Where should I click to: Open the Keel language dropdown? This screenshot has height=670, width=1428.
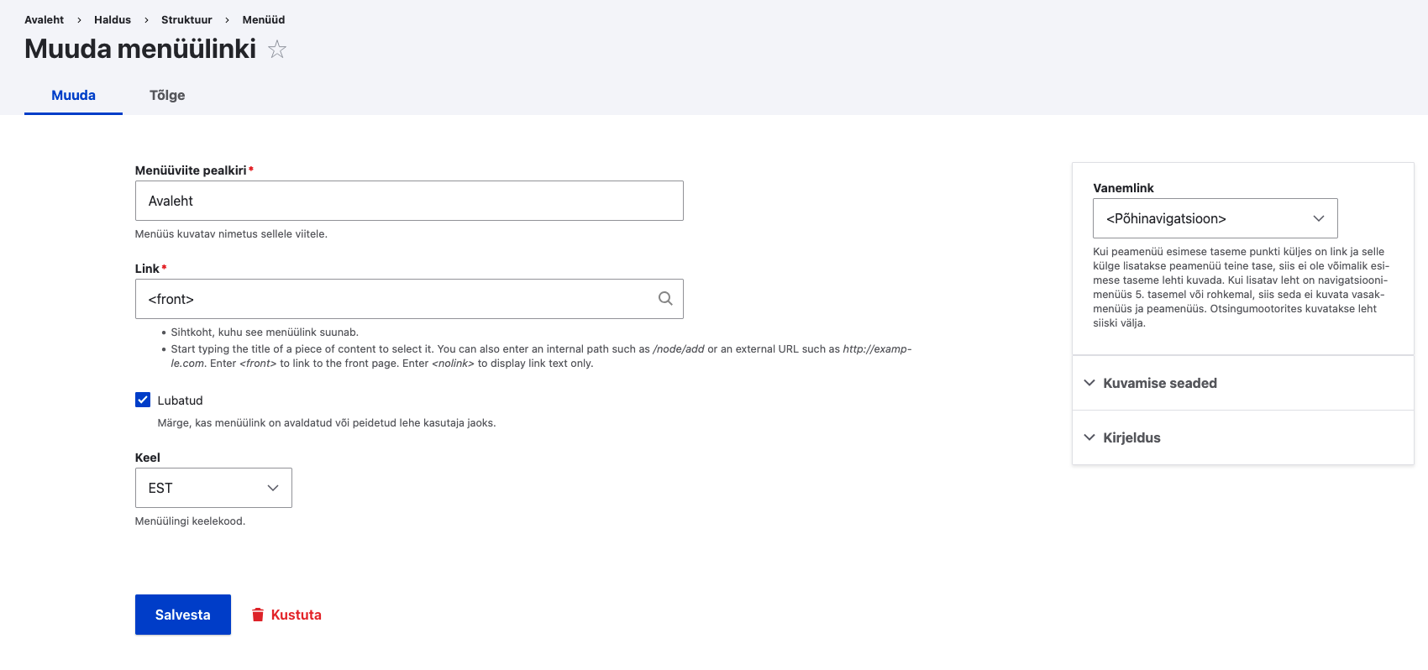pyautogui.click(x=213, y=488)
